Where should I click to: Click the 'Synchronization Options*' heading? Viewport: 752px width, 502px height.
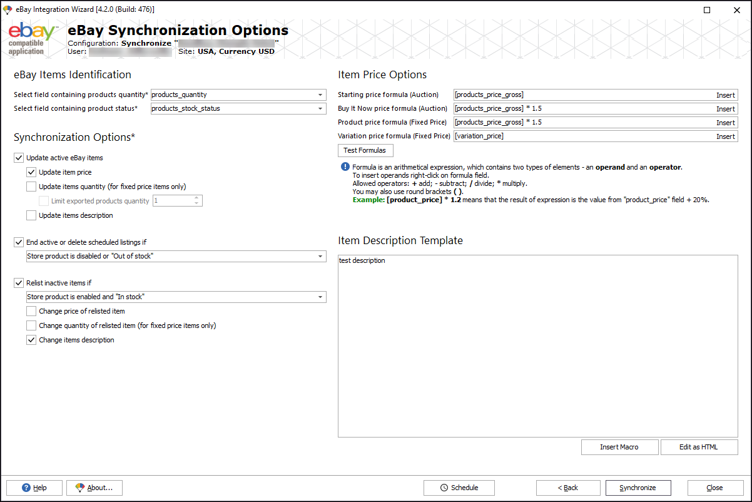pos(74,137)
